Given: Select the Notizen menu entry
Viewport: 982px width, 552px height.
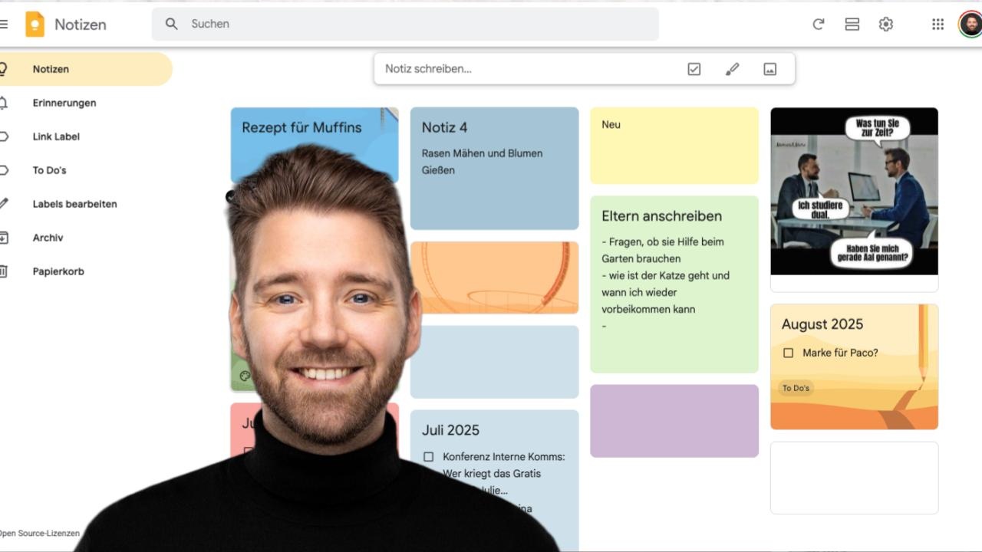Looking at the screenshot, I should coord(51,69).
